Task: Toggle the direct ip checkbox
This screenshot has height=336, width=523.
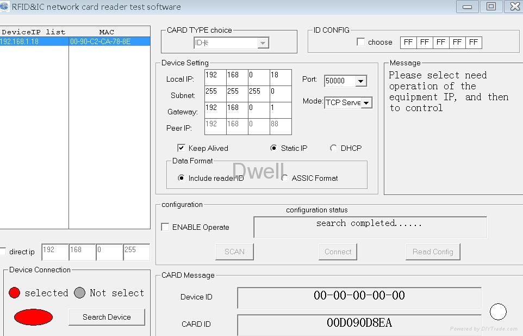Action: (3, 251)
